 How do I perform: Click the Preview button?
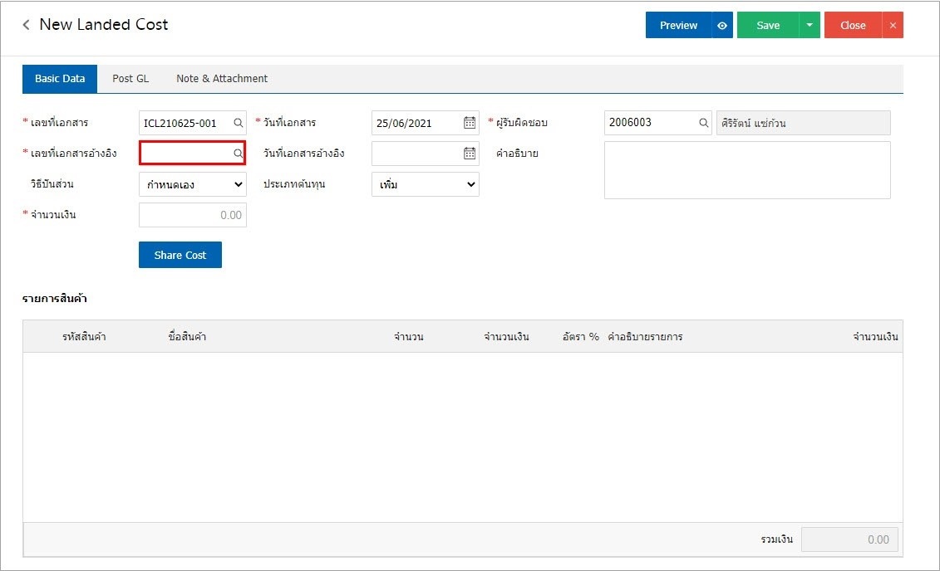679,25
